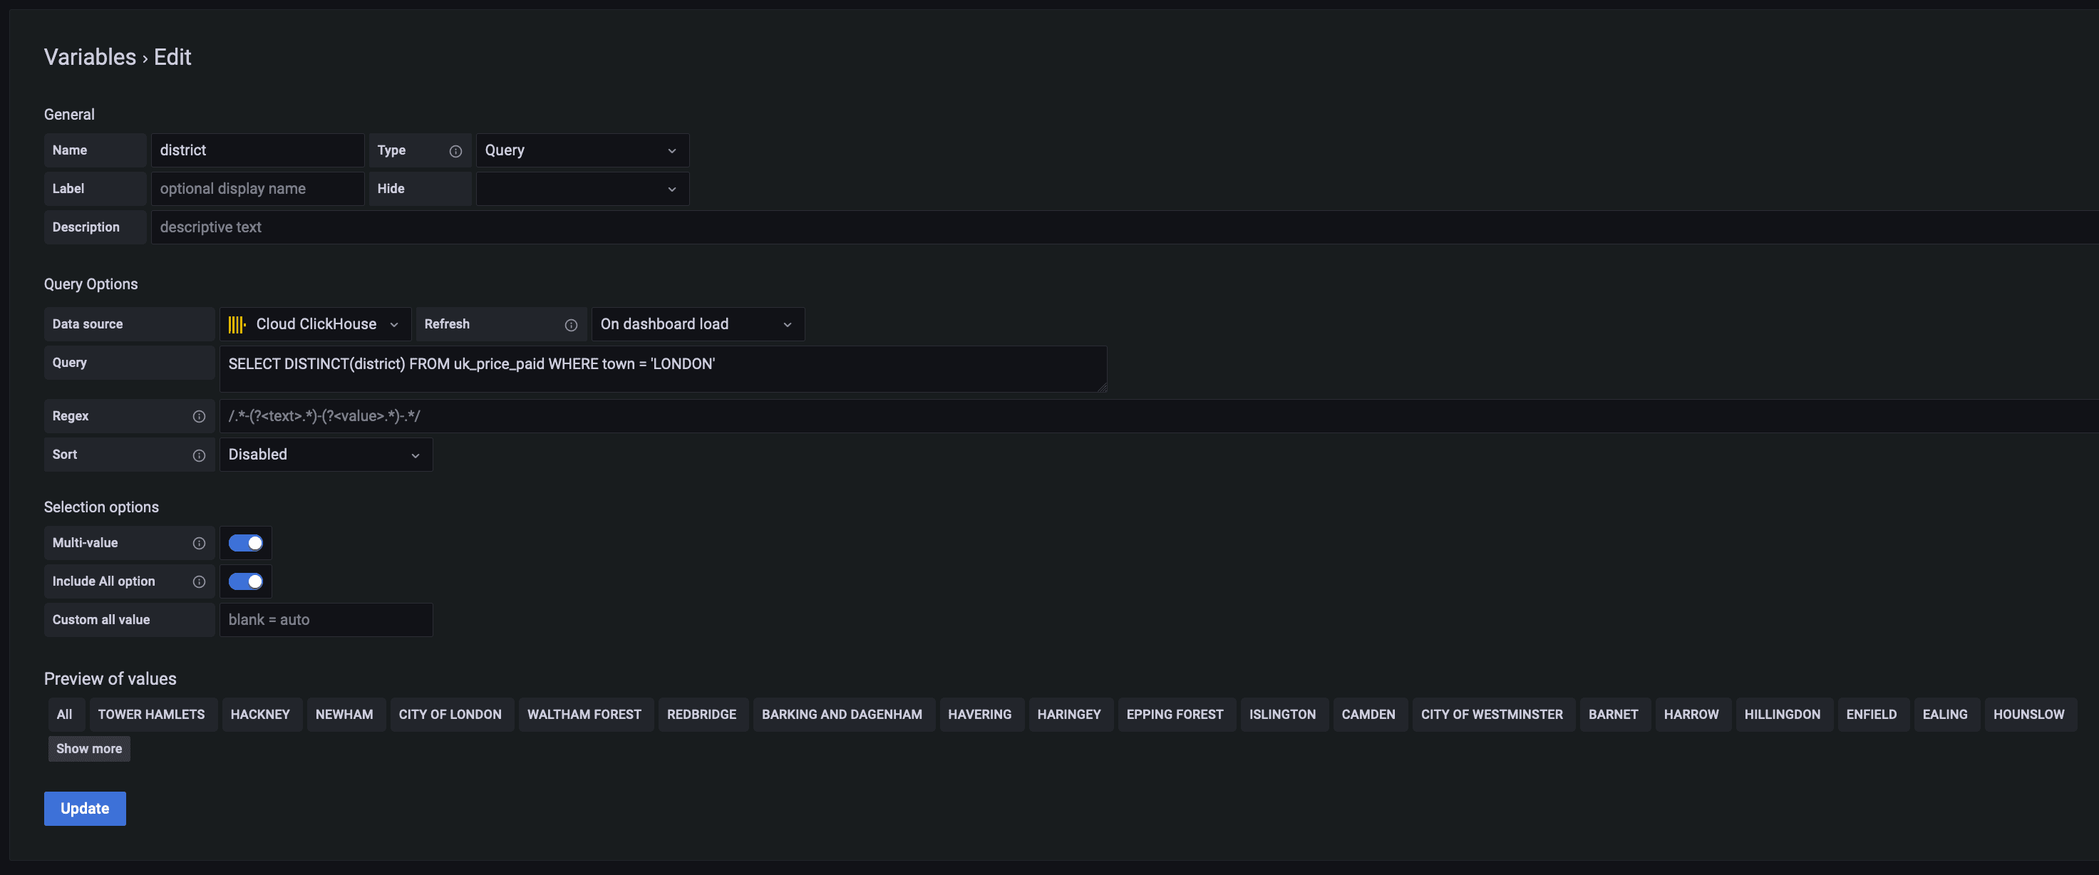This screenshot has height=875, width=2099.
Task: Click the Cloud ClickHouse logo icon
Action: (x=237, y=324)
